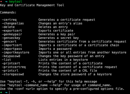Select the '-importpass' command name
The width and height of the screenshot is (130, 94).
12,49
